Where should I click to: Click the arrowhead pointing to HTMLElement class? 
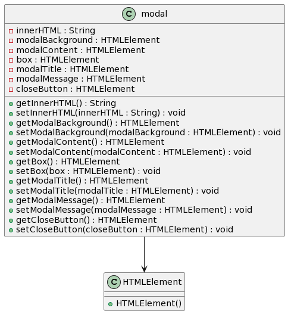point(144,269)
